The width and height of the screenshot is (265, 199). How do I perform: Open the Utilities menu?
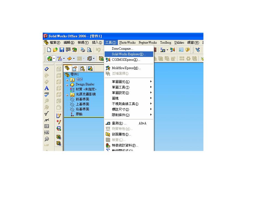pyautogui.click(x=179, y=43)
